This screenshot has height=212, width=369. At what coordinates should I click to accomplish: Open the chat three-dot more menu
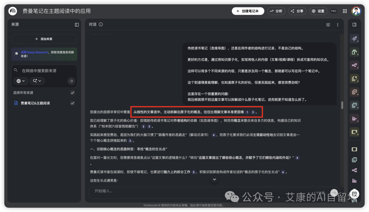338,25
